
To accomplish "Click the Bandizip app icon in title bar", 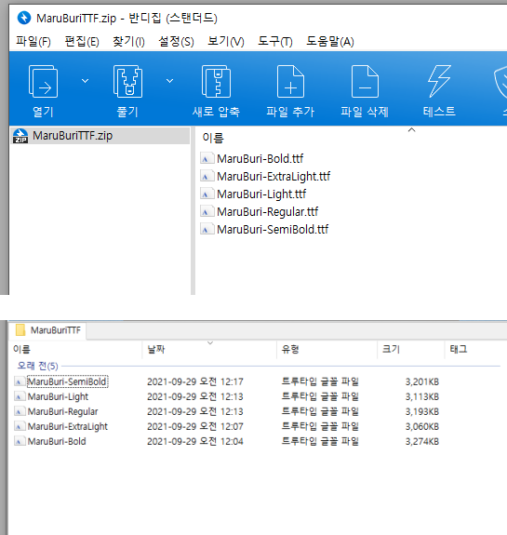I will pos(24,18).
